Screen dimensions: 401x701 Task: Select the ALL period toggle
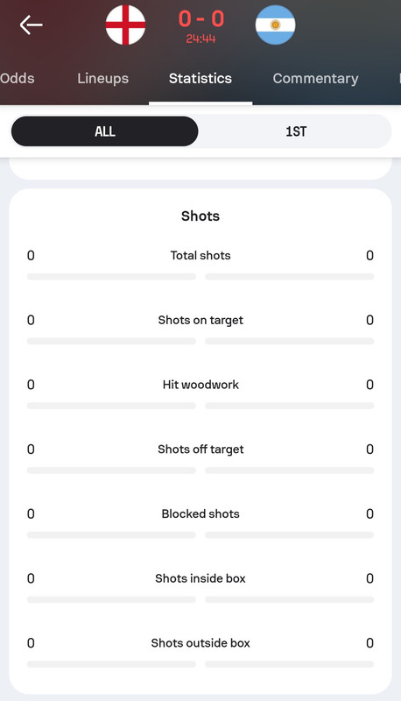click(x=104, y=131)
